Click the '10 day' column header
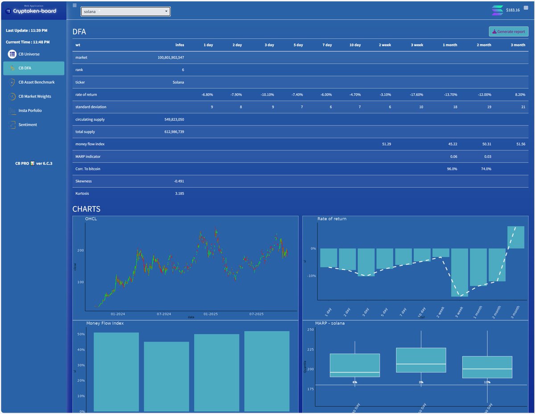Viewport: 535px width, 414px height. (355, 45)
